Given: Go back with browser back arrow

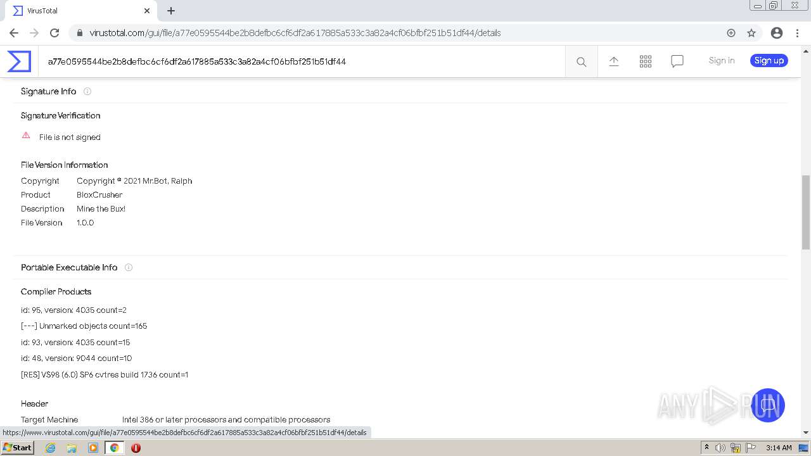Looking at the screenshot, I should tap(14, 33).
